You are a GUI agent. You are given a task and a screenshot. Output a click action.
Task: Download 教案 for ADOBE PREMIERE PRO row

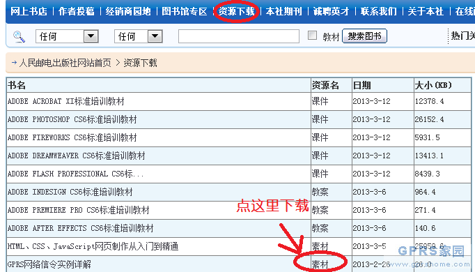coord(320,210)
